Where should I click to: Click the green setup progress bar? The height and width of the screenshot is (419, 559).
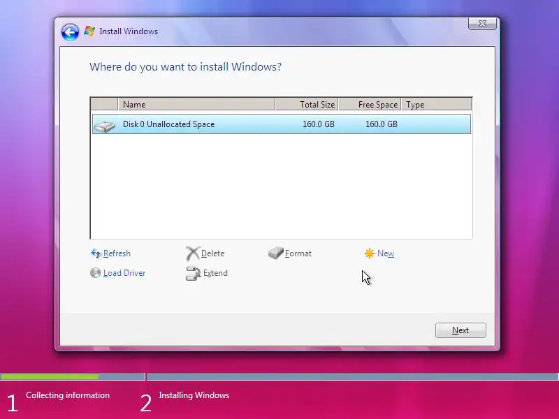[50, 376]
